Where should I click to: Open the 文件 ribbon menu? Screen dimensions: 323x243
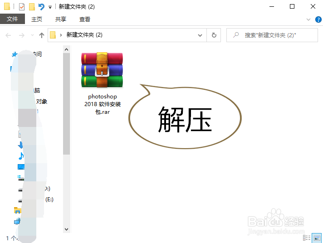coord(12,19)
